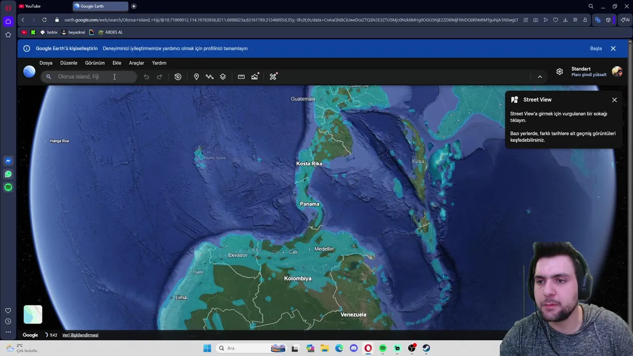Click the Lima city label
This screenshot has height=356, width=633.
point(181,298)
